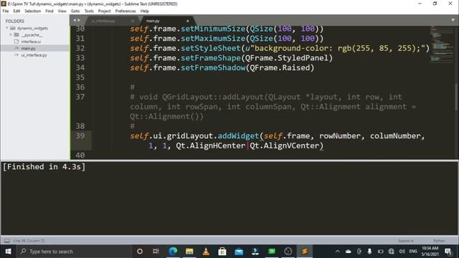This screenshot has width=459, height=258.
Task: Open ui_interface.py in the sidebar
Action: point(34,55)
